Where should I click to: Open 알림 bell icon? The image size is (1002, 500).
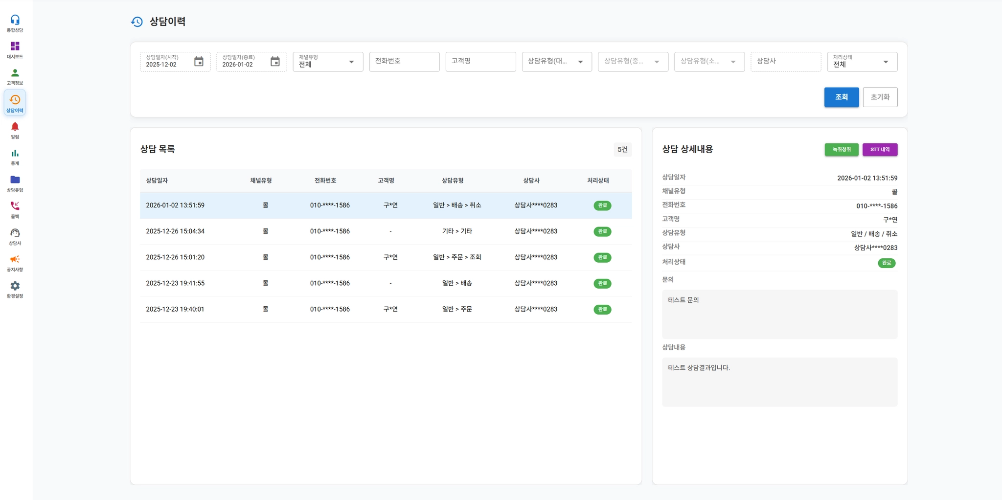pyautogui.click(x=15, y=130)
